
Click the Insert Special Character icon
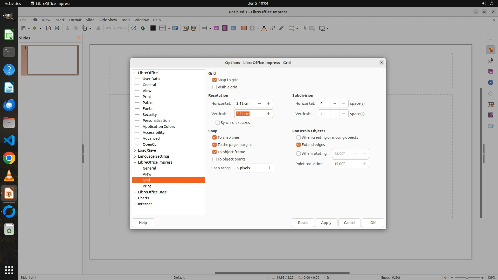click(x=252, y=28)
